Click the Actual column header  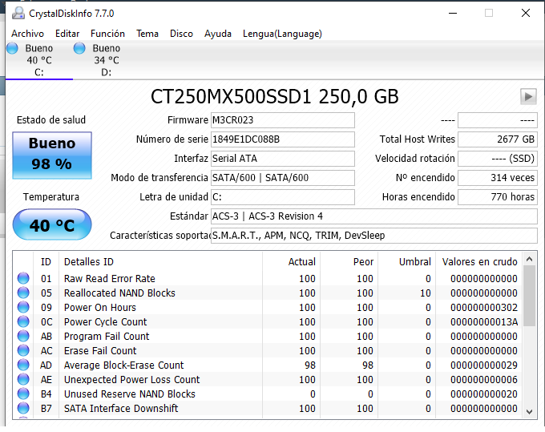(291, 262)
